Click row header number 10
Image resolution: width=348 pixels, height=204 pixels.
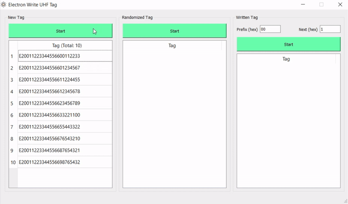point(13,162)
